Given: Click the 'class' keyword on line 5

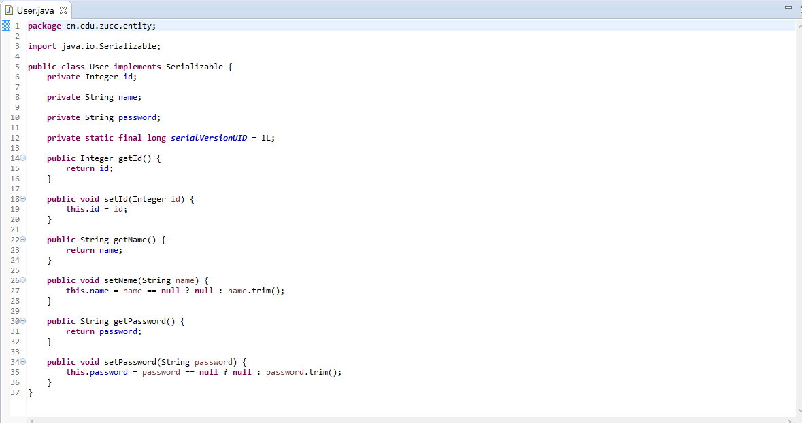Looking at the screenshot, I should pos(73,67).
